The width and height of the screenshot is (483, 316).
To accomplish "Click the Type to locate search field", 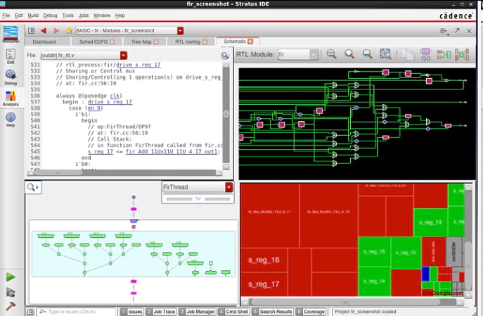I will coord(77,311).
